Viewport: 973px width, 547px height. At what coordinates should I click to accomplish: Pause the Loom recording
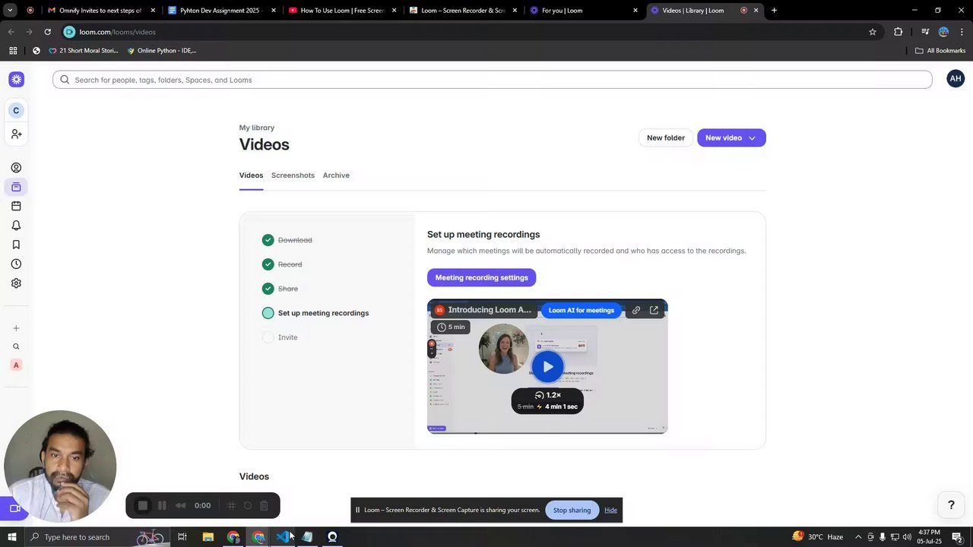[x=162, y=505]
